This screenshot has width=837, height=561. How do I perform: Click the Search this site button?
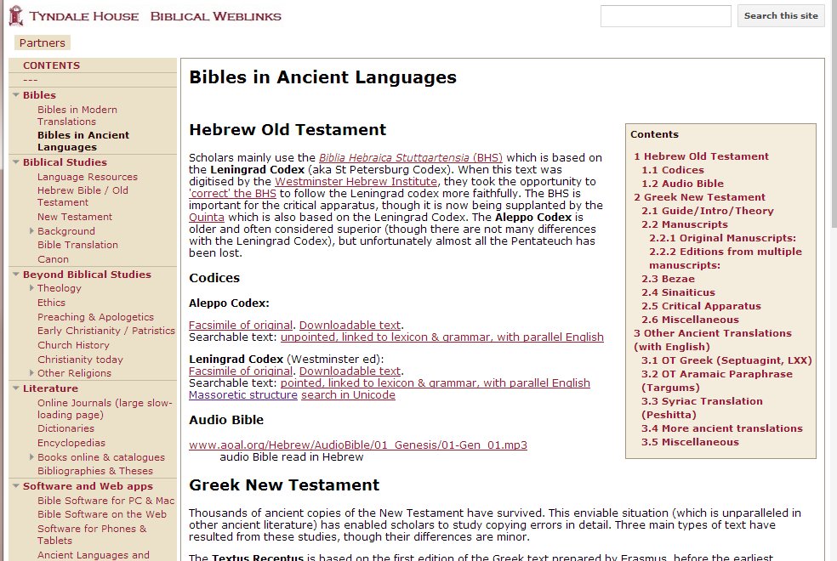coord(781,16)
